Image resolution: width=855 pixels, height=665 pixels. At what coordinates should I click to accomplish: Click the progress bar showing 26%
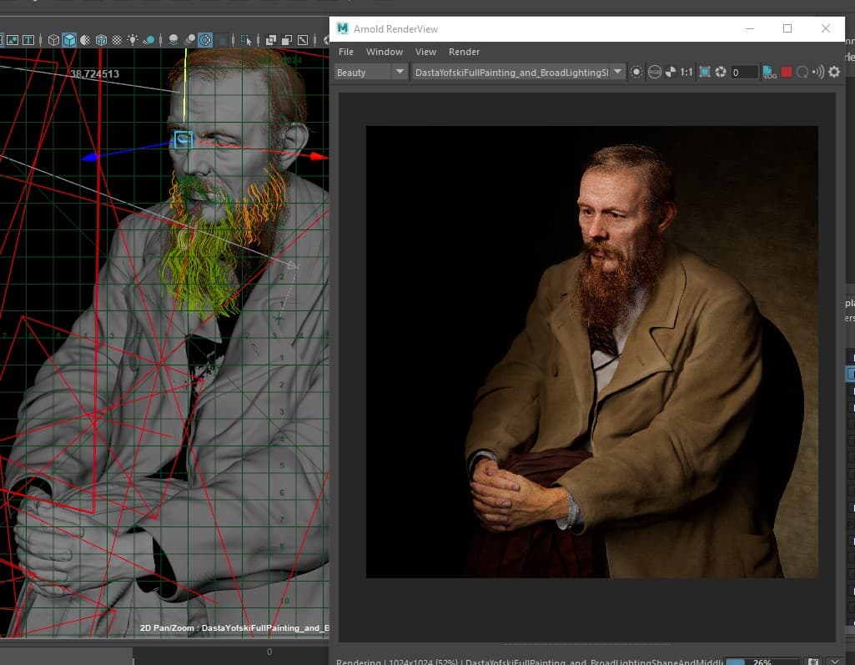click(x=762, y=662)
